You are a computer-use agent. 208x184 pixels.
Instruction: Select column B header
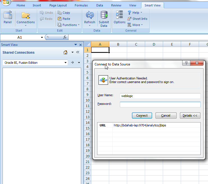pos(118,44)
